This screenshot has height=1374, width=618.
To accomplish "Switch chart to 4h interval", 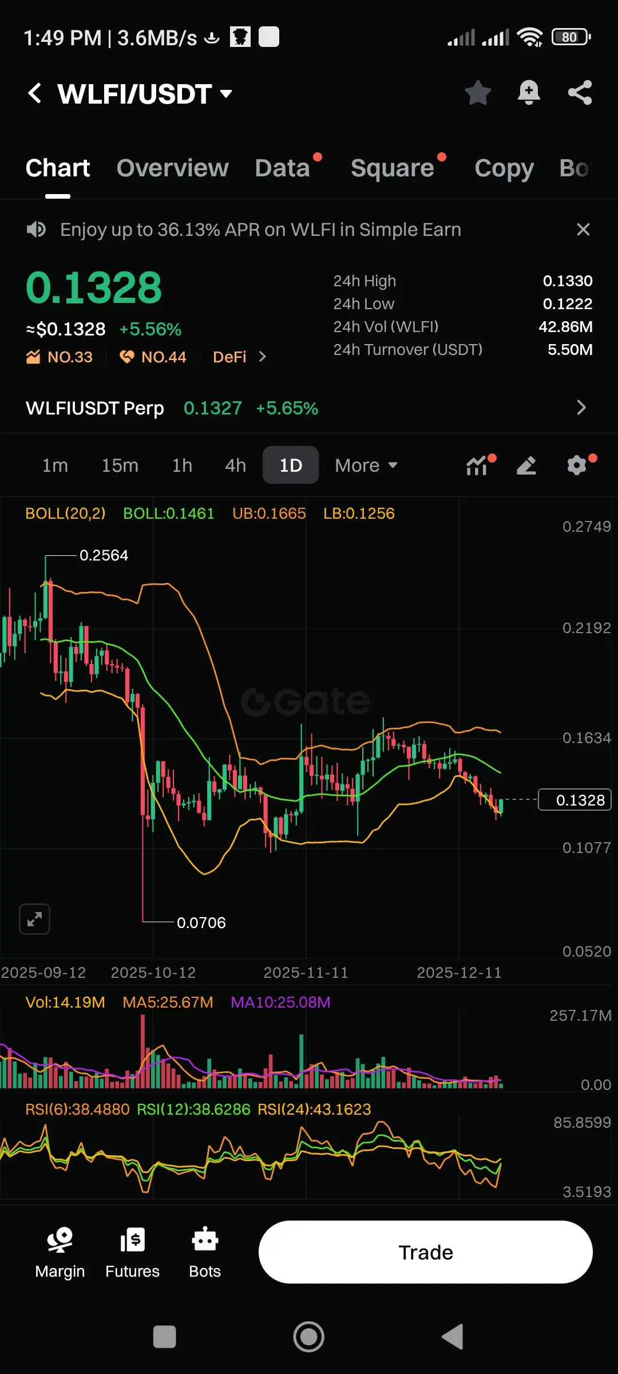I will [x=235, y=465].
